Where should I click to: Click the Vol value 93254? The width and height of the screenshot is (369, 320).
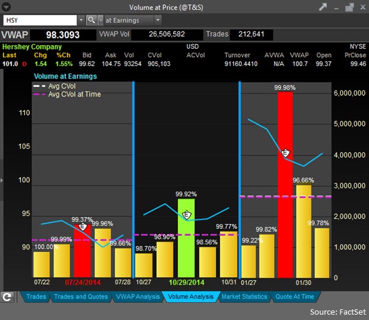pos(133,64)
